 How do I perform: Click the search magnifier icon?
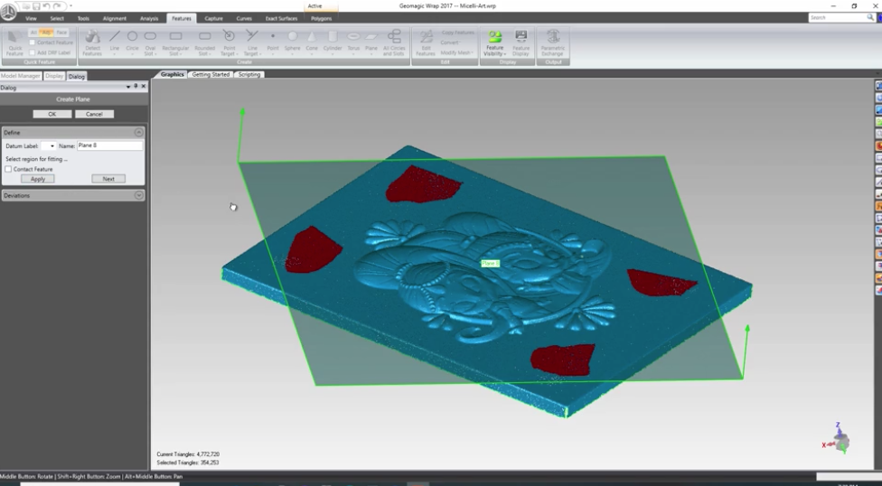tap(870, 18)
